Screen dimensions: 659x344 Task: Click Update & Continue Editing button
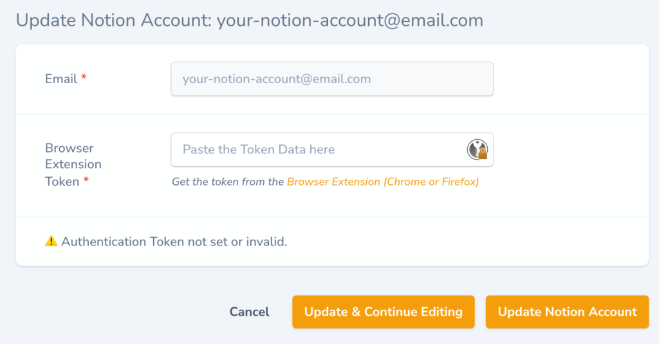[384, 312]
